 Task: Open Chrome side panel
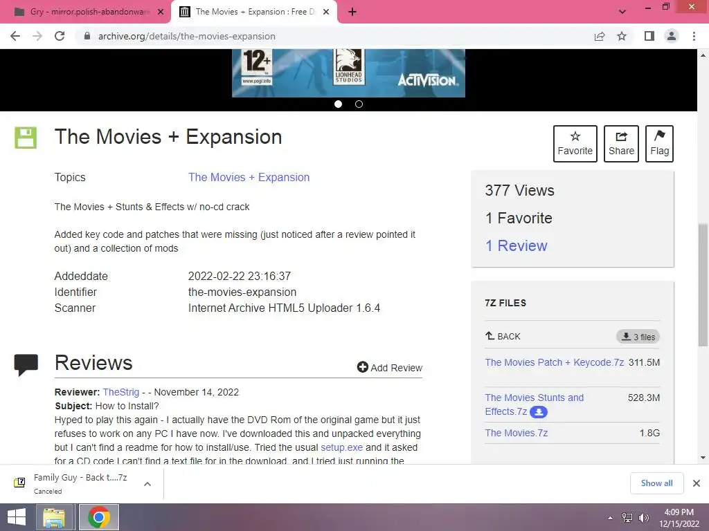click(x=649, y=36)
